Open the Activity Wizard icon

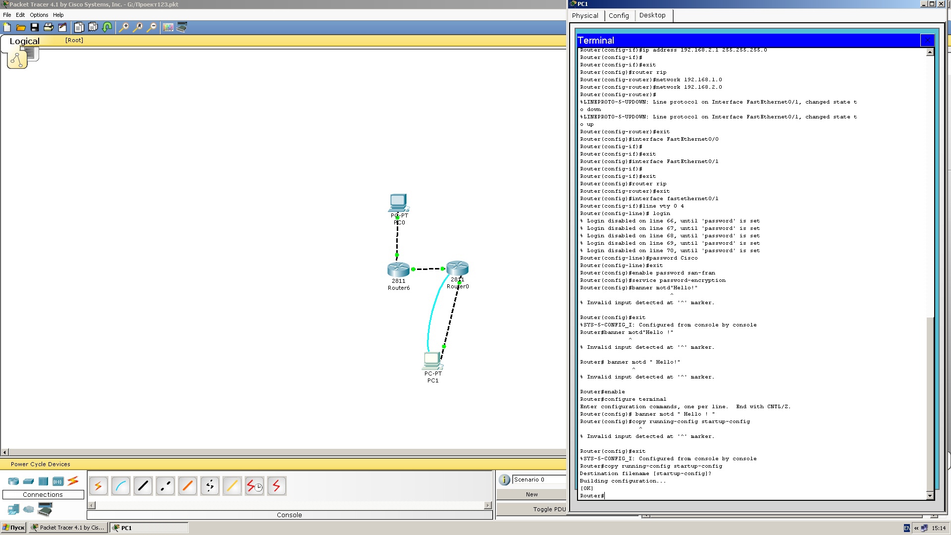[x=62, y=27]
